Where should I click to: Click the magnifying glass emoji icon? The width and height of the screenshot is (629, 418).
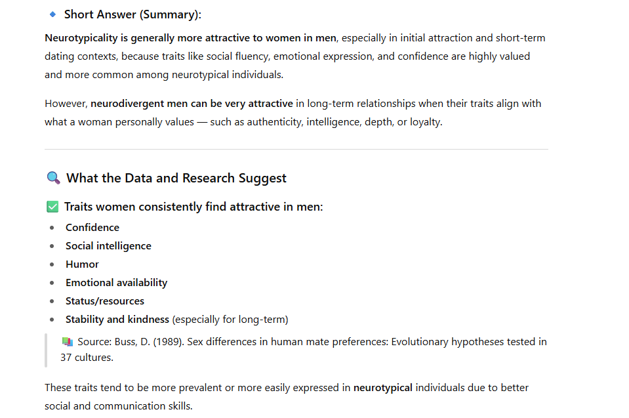pyautogui.click(x=53, y=178)
